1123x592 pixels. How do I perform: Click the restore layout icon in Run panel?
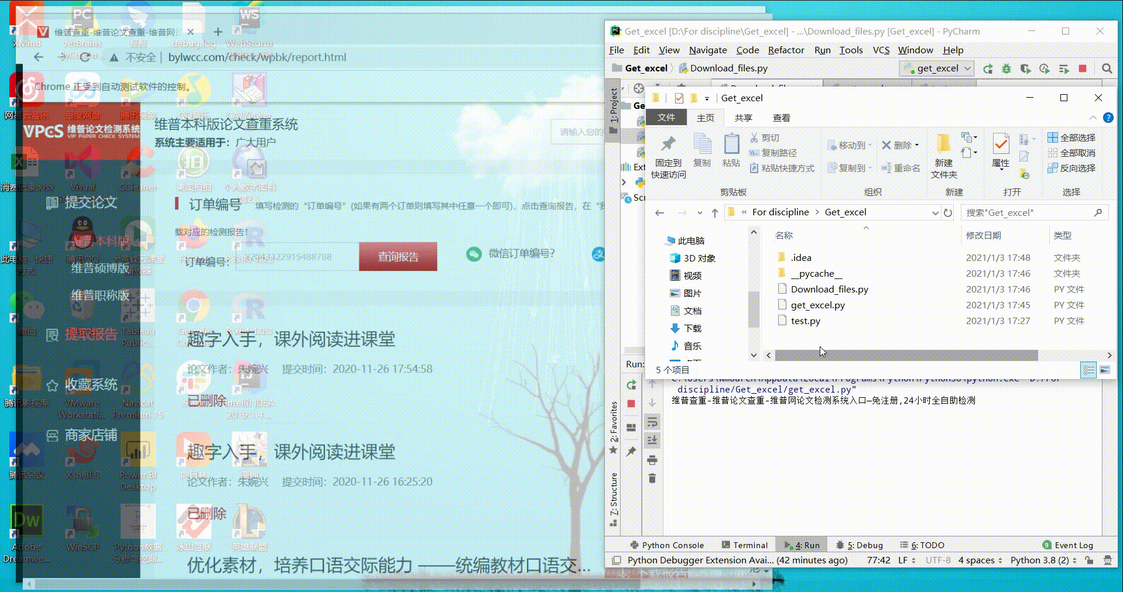[x=631, y=428]
